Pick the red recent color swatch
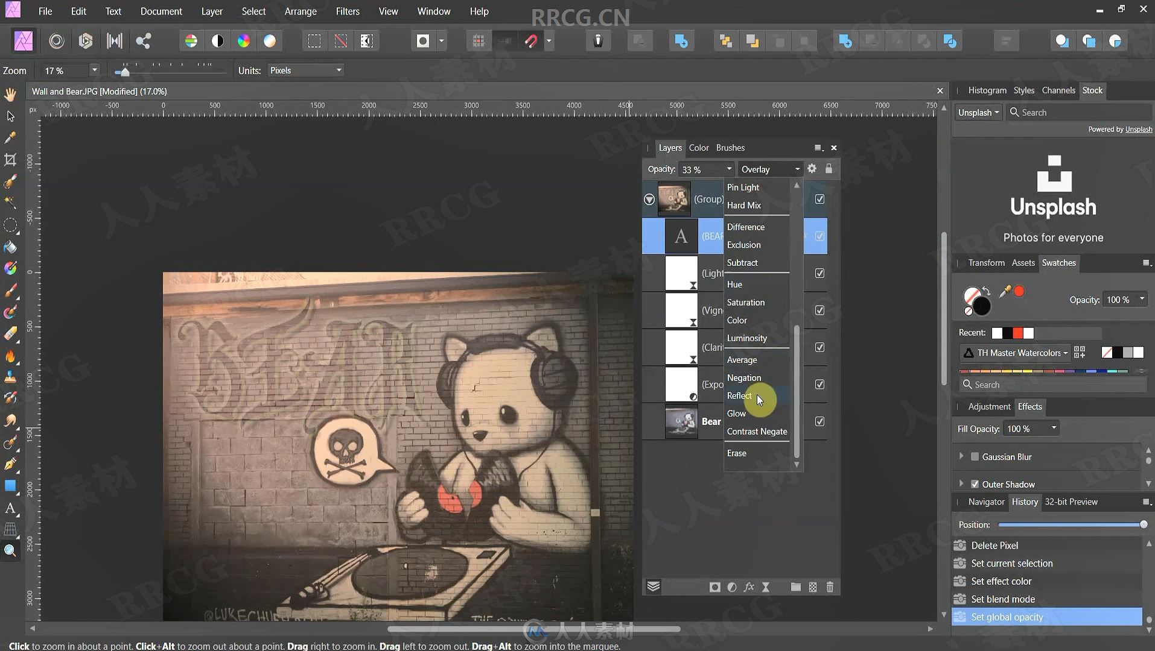 pos(1018,333)
